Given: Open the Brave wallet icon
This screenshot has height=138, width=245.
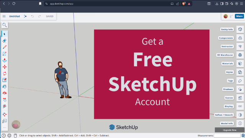Looking at the screenshot, I should click(227, 4).
